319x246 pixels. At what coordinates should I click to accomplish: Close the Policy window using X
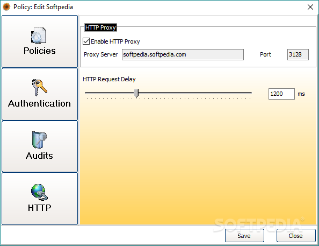[x=310, y=7]
